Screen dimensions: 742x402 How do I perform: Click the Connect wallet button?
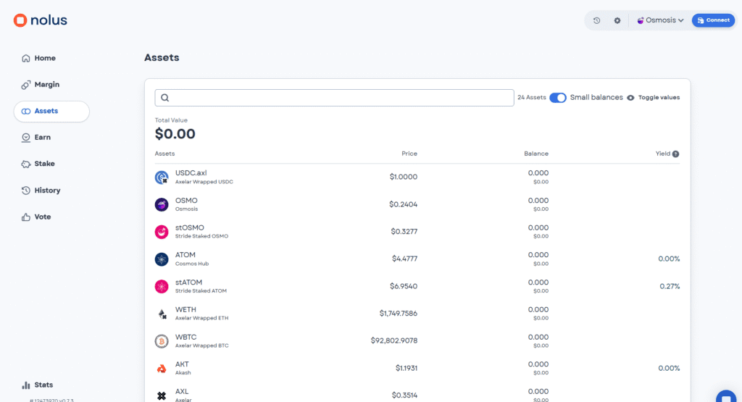(713, 20)
